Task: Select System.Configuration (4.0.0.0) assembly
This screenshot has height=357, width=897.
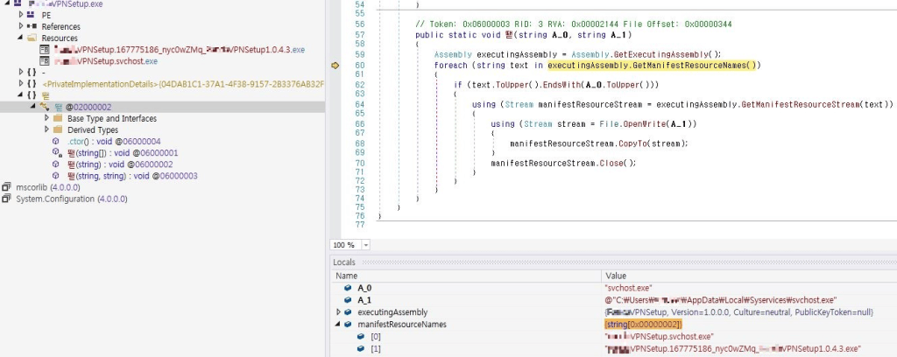Action: [x=72, y=199]
